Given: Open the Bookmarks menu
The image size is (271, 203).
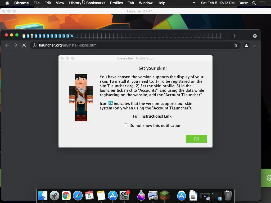Looking at the screenshot, I should (96, 3).
